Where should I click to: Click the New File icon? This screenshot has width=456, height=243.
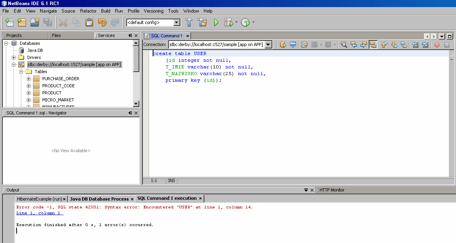9,22
